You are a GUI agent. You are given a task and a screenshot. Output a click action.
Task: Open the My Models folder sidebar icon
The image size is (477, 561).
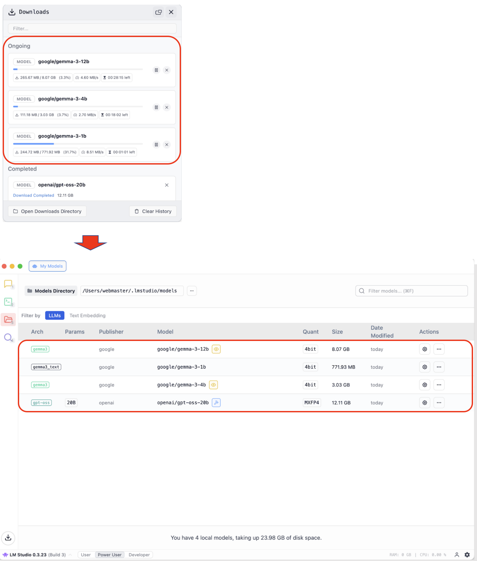tap(8, 319)
